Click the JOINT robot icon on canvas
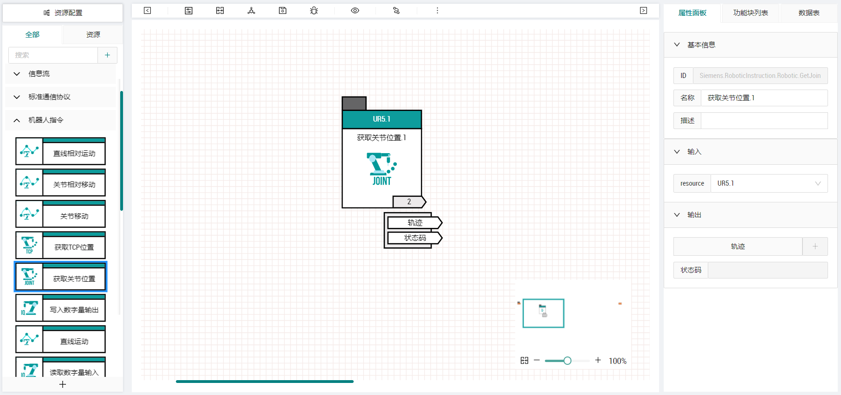Screen dimensions: 841x395 [382, 169]
